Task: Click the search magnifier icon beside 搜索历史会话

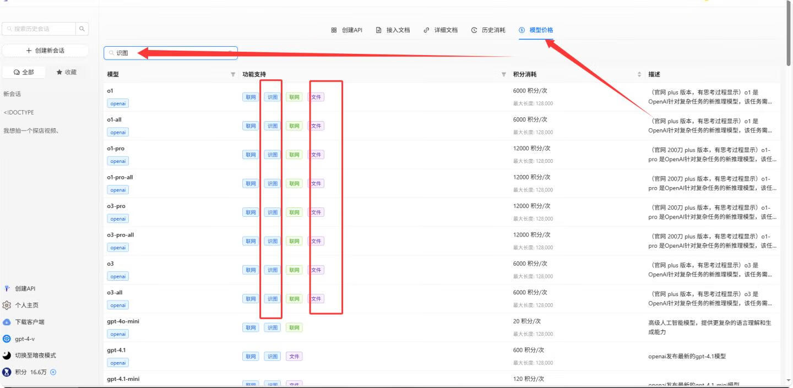Action: (x=82, y=28)
